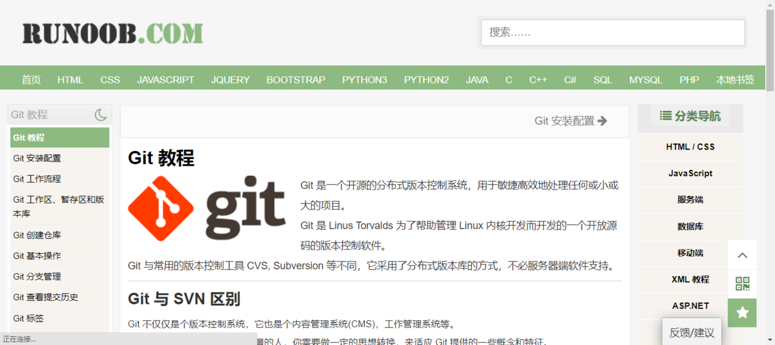Image resolution: width=775 pixels, height=345 pixels.
Task: Open PHP in the navigation bar
Action: [x=689, y=80]
